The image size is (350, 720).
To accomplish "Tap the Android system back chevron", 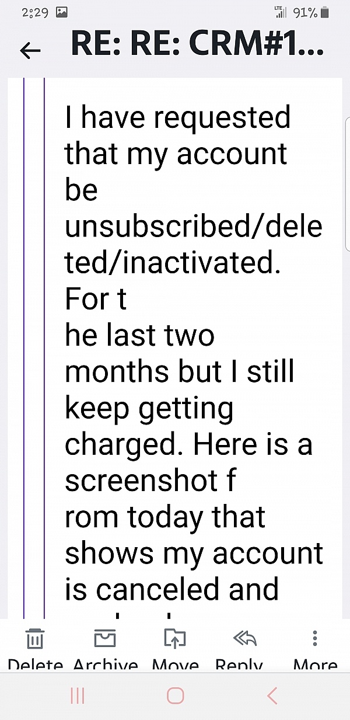I will (272, 695).
